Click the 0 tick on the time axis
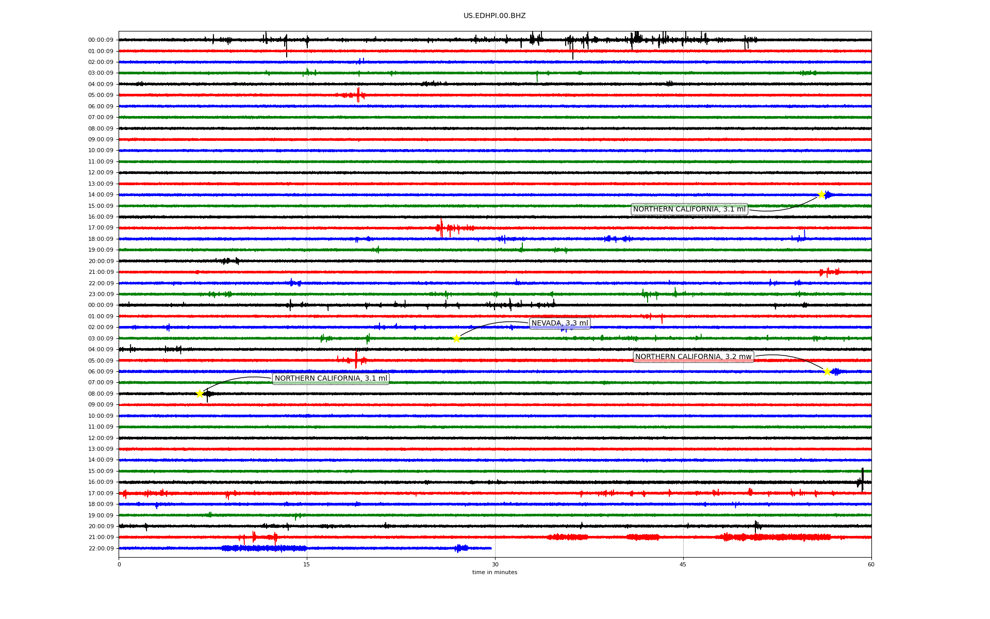 (119, 565)
